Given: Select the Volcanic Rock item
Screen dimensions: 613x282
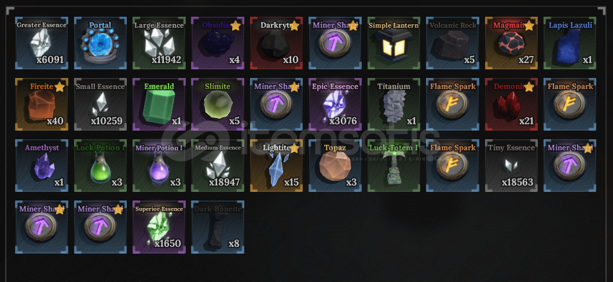Looking at the screenshot, I should click(453, 43).
